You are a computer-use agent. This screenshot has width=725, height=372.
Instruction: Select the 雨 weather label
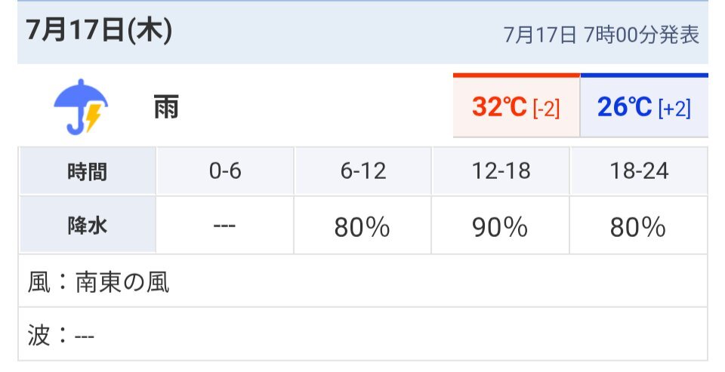tap(166, 106)
